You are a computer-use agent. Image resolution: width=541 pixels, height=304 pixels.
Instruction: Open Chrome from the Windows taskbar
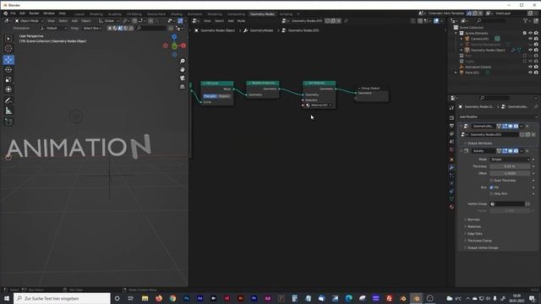click(x=172, y=298)
